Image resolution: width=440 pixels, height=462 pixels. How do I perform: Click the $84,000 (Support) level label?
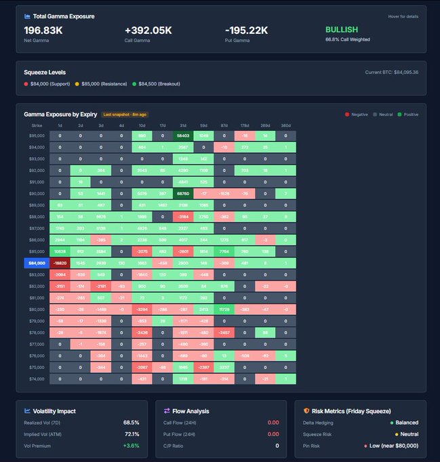point(50,84)
